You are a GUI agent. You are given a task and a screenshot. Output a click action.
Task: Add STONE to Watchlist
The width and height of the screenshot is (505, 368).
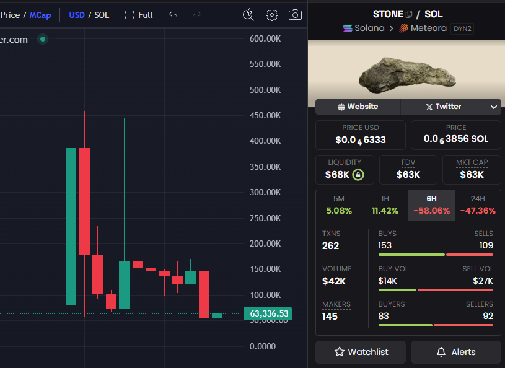361,352
